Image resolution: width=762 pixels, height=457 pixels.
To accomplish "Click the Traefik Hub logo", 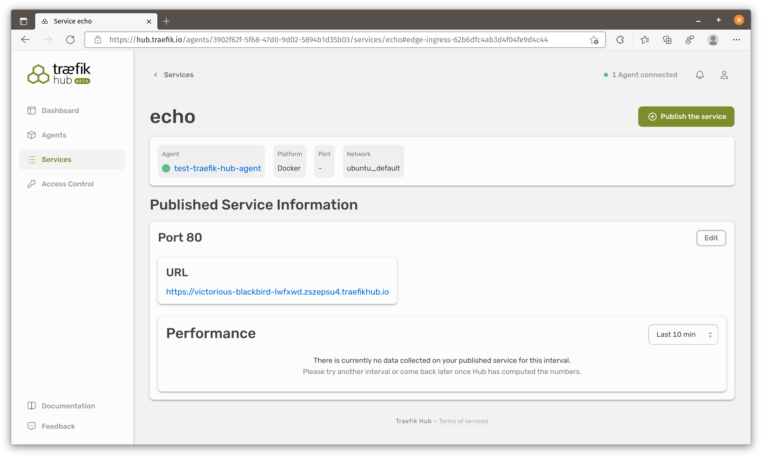I will point(59,74).
